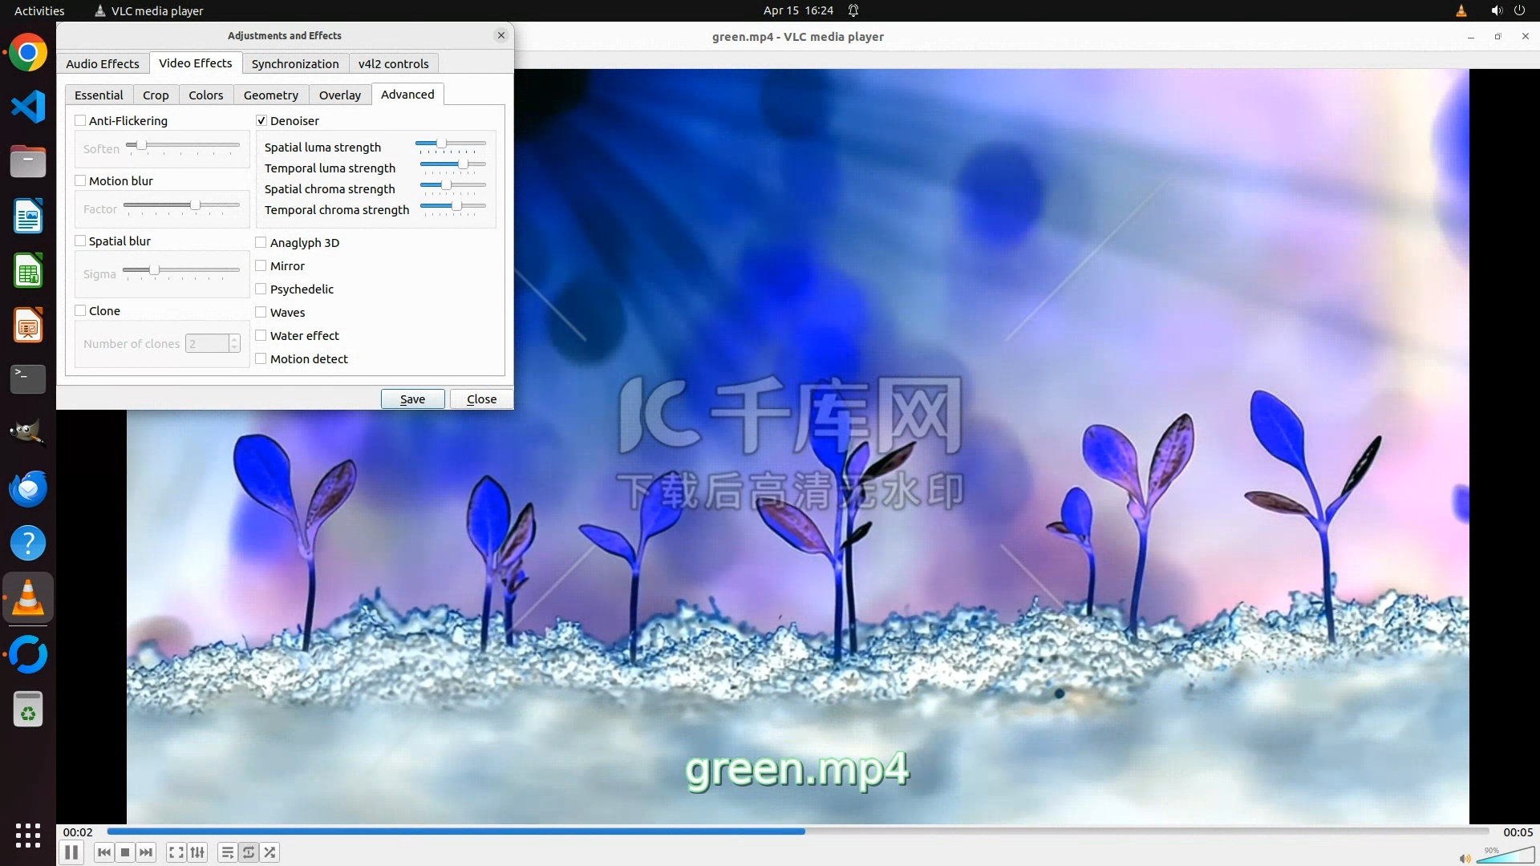The width and height of the screenshot is (1540, 866).
Task: Skip to previous media track
Action: (104, 852)
